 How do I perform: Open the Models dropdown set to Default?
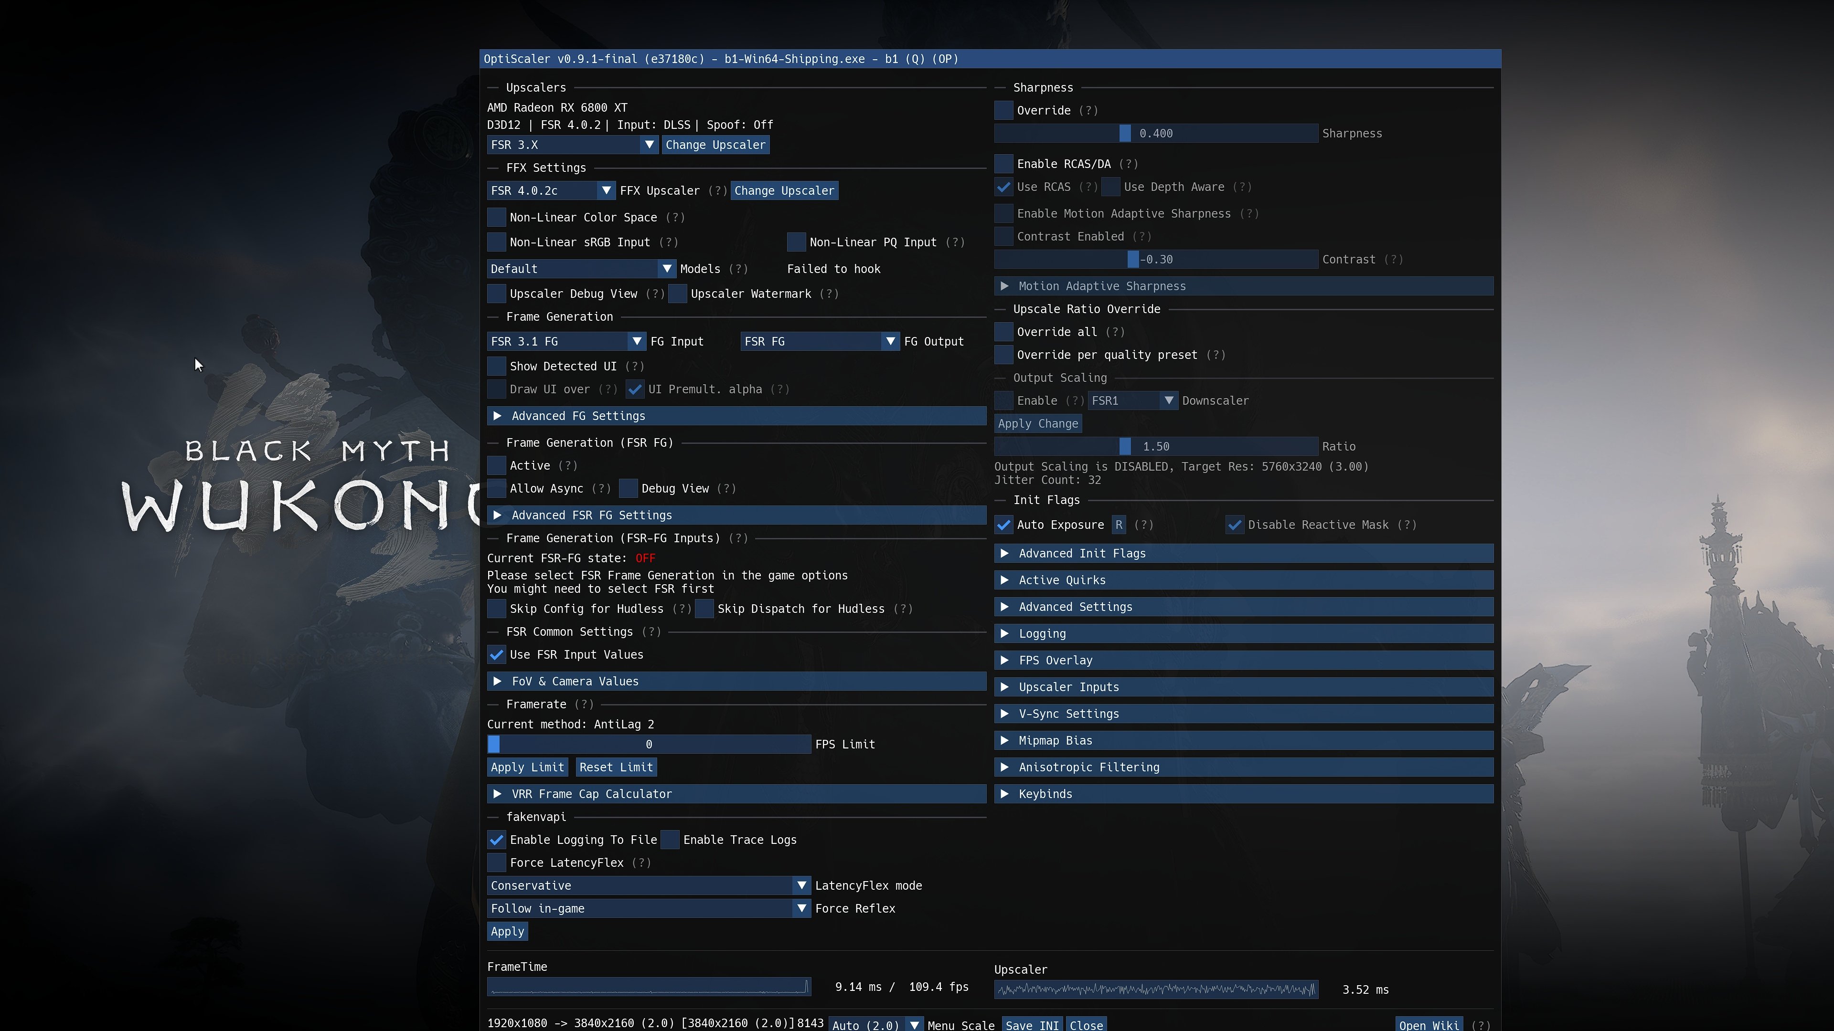pyautogui.click(x=582, y=269)
